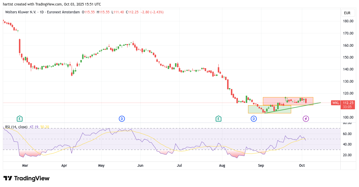This screenshot has width=359, height=187.
Task: Click the TradingView logo at bottom
Action: pos(26,178)
